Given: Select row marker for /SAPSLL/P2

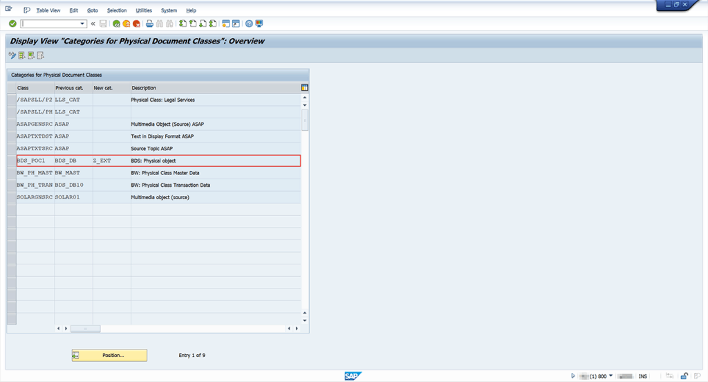Looking at the screenshot, I should [12, 100].
